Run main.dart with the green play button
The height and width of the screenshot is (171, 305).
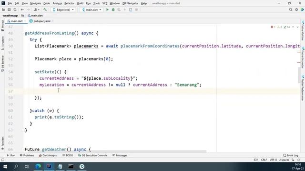point(107,9)
